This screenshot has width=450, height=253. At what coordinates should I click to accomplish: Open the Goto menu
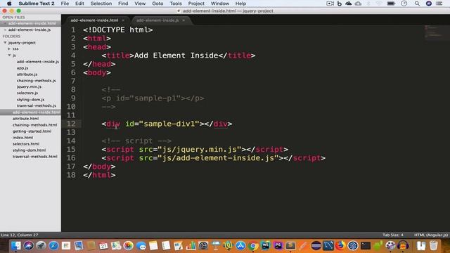pyautogui.click(x=157, y=4)
